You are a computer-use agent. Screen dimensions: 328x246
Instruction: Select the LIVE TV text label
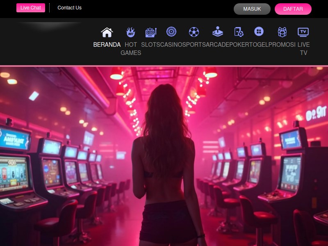point(303,49)
